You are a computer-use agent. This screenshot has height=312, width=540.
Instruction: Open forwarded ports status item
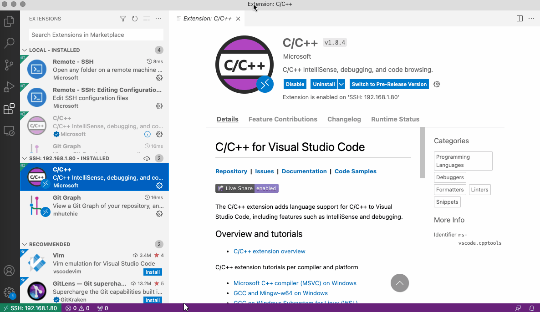click(102, 308)
